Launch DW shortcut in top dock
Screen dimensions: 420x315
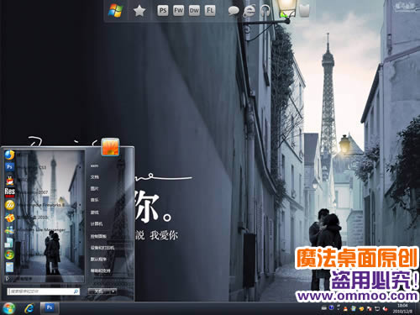[194, 11]
